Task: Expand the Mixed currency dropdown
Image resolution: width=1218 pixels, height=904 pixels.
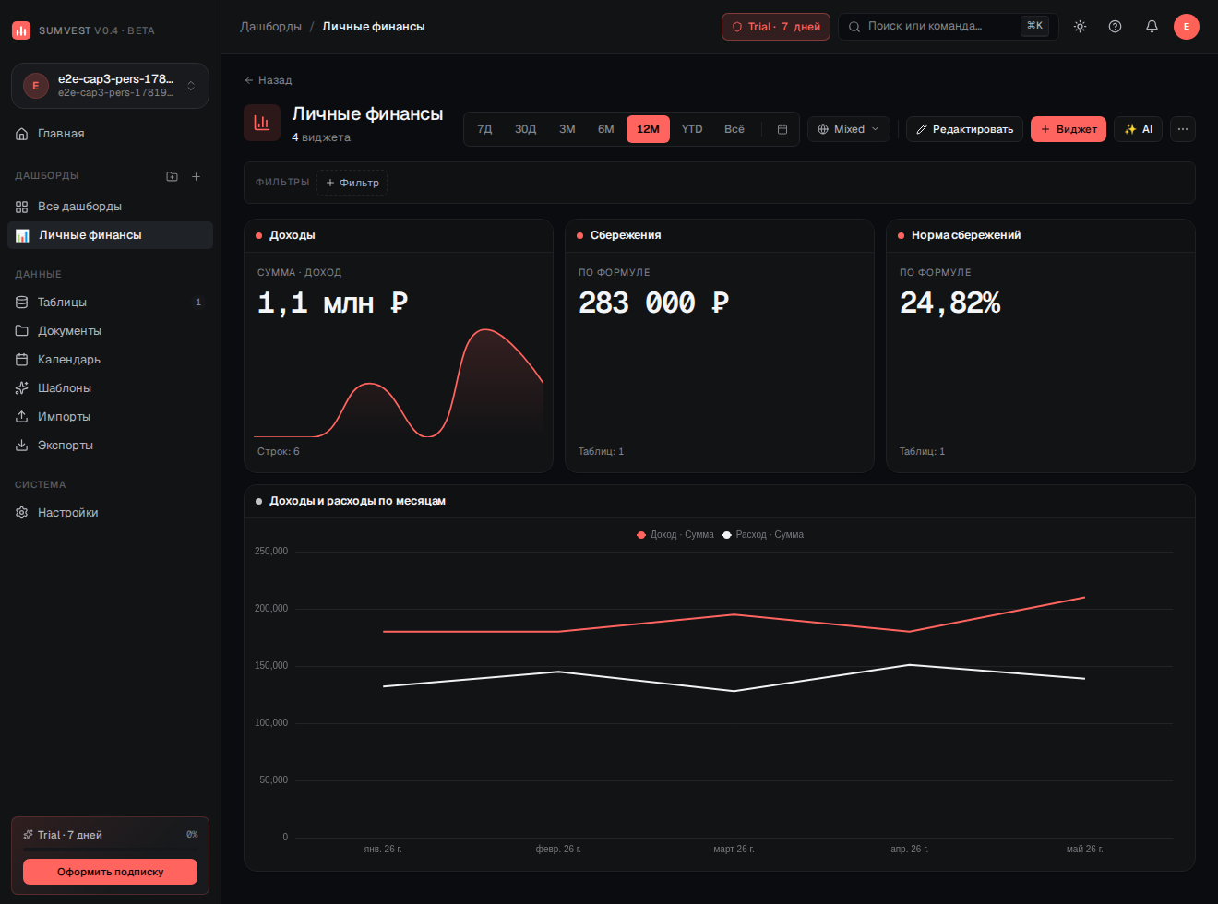Action: (849, 129)
